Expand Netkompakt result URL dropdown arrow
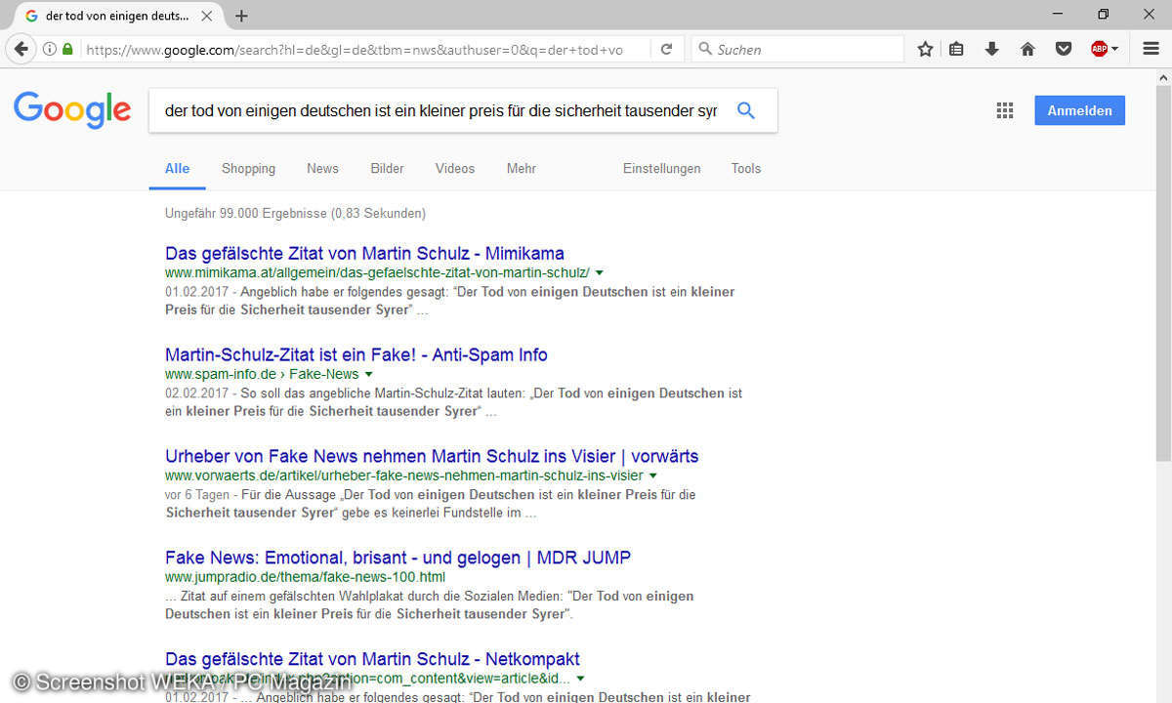The width and height of the screenshot is (1172, 703). pos(580,679)
